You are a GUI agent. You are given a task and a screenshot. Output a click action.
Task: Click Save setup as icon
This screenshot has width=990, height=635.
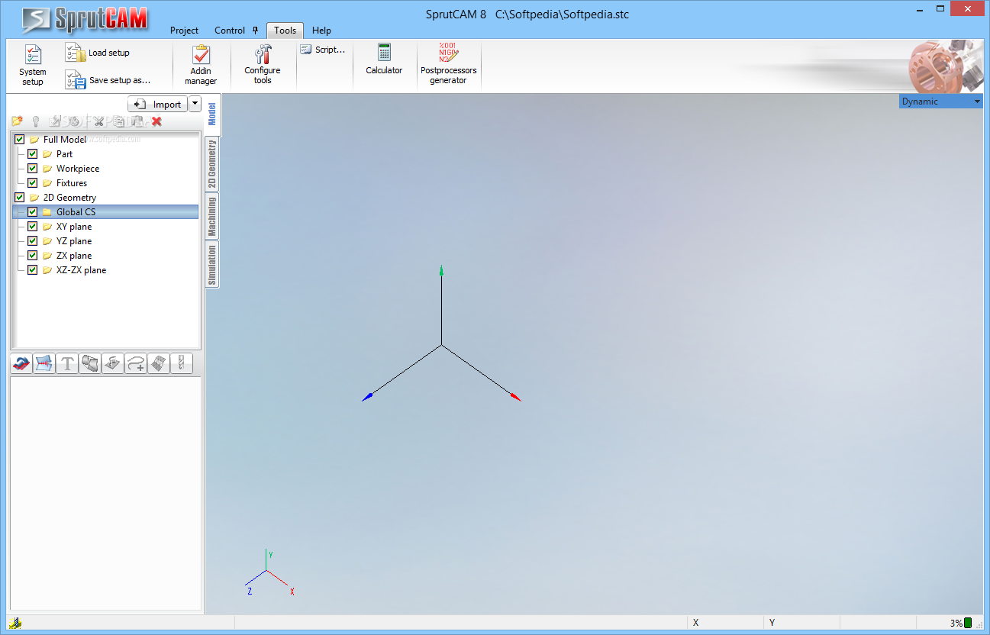click(x=75, y=79)
